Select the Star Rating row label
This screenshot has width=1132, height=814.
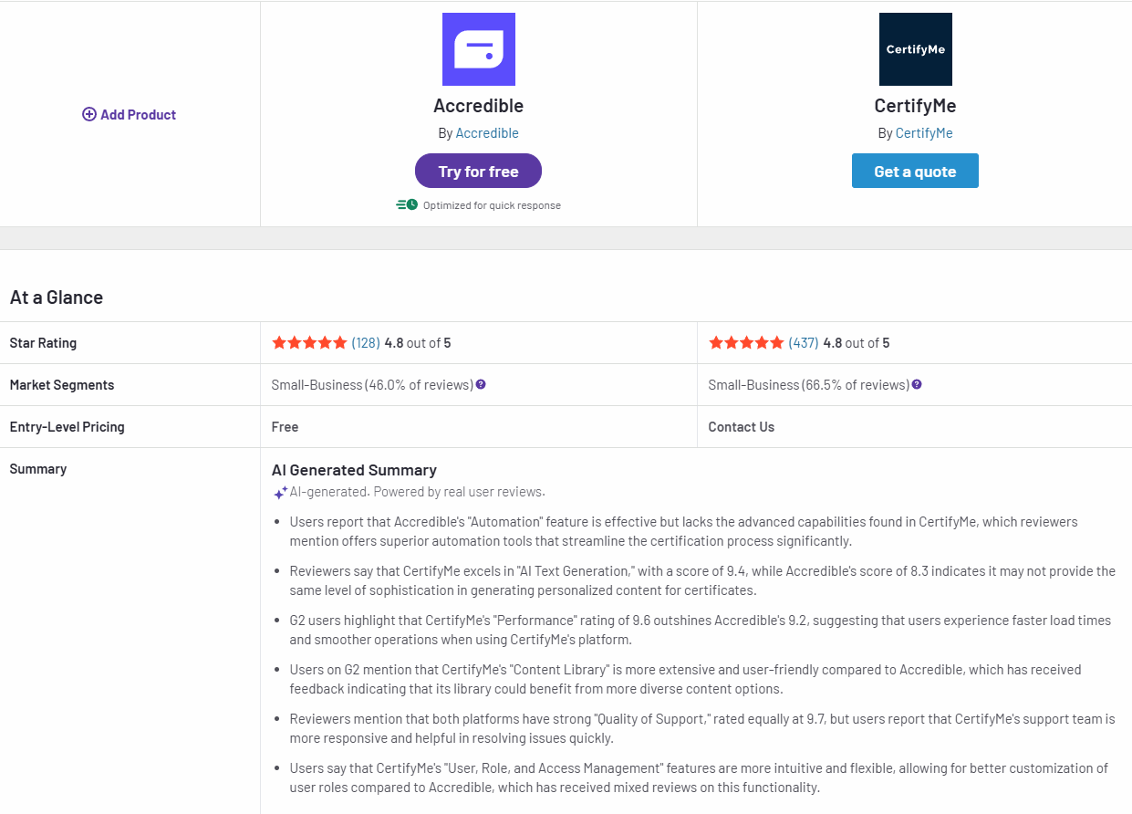(43, 342)
